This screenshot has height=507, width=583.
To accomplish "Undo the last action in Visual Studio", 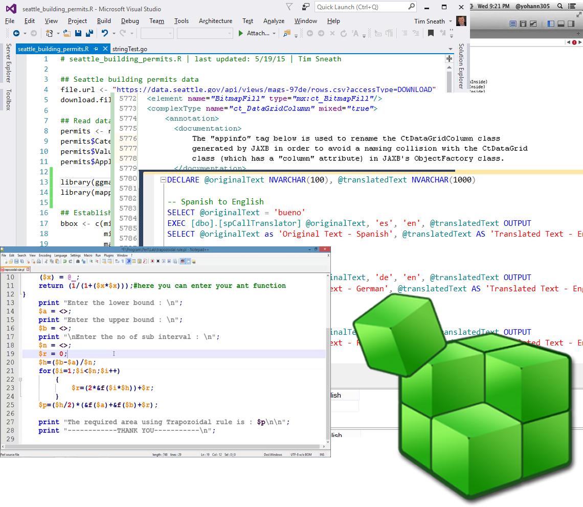I will coord(105,33).
